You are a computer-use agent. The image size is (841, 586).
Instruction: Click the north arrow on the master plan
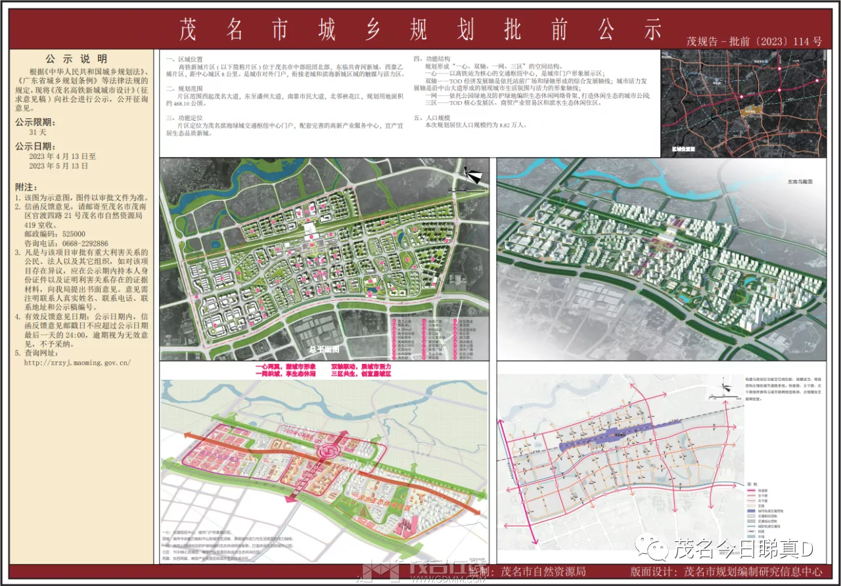point(474,175)
